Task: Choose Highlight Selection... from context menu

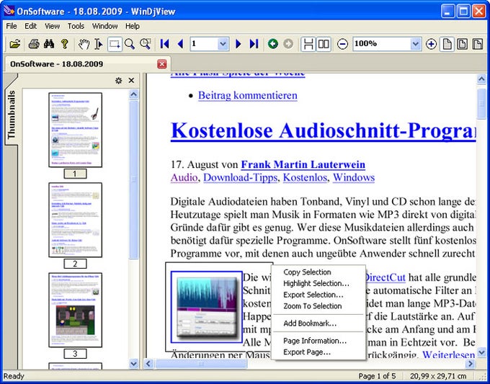Action: 318,283
